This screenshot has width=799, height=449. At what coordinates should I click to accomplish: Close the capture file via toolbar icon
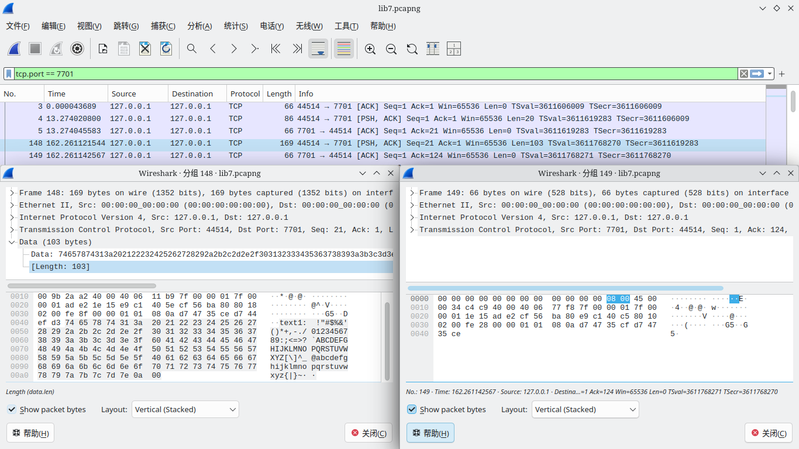145,49
